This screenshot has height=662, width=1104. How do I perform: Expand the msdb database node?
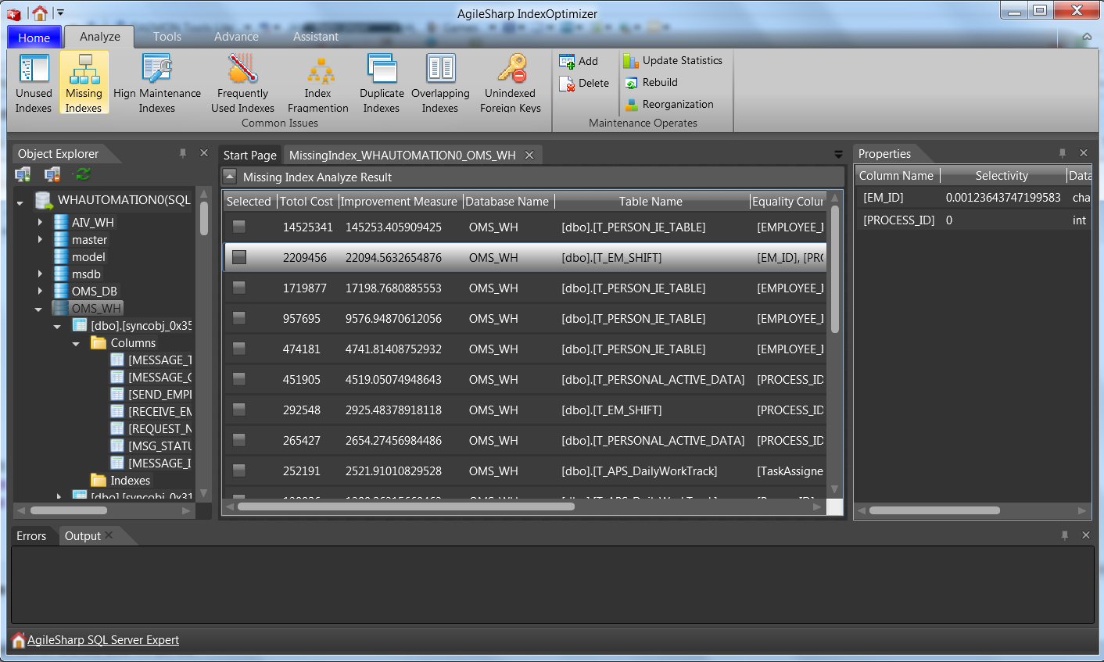[x=40, y=274]
